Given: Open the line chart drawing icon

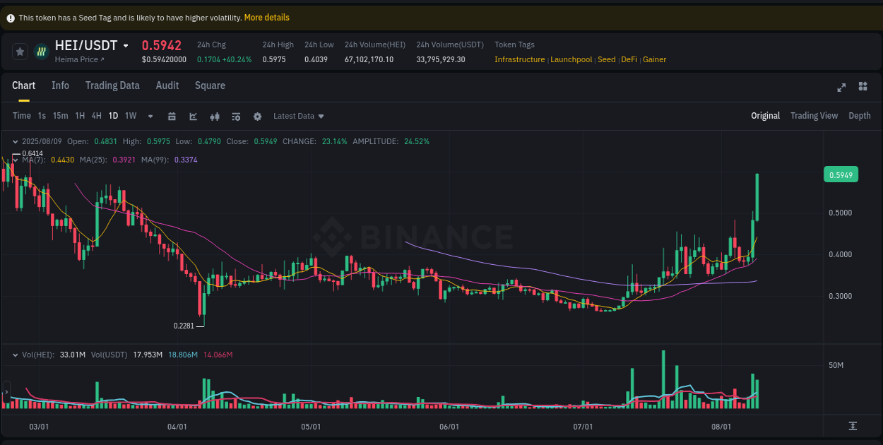Looking at the screenshot, I should (x=194, y=116).
